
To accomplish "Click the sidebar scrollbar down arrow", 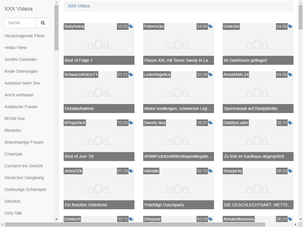I will 57,219.
